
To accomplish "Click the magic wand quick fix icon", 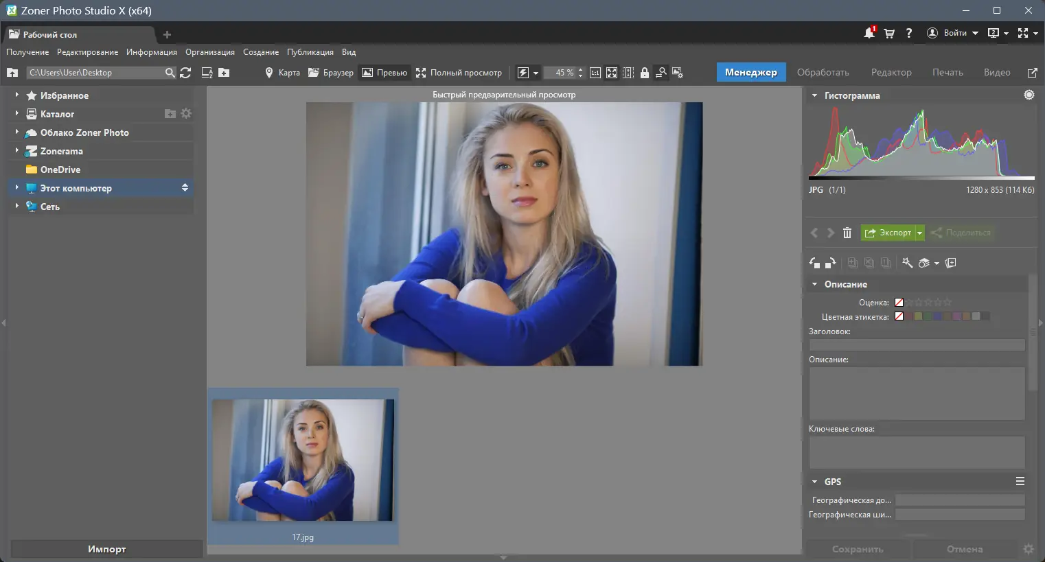I will [x=907, y=263].
